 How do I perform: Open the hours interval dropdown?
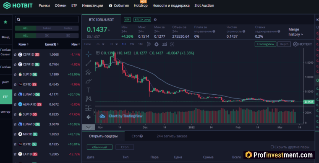coord(114,44)
